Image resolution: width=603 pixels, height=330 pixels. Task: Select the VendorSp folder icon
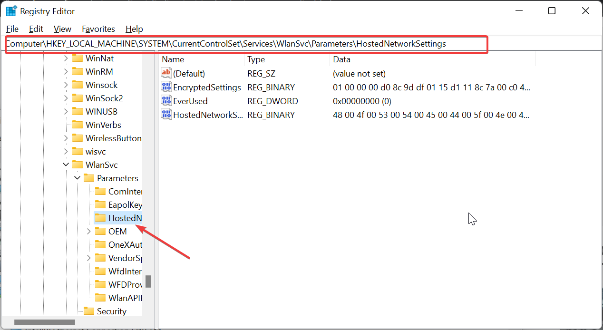coord(100,258)
